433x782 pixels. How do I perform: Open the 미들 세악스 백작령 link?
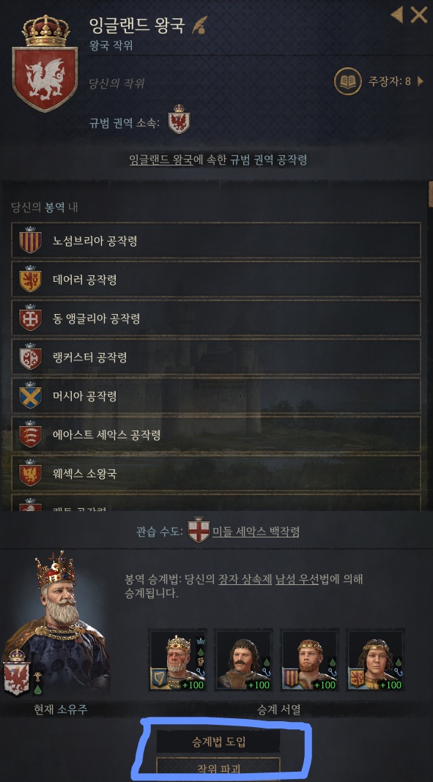pyautogui.click(x=256, y=531)
